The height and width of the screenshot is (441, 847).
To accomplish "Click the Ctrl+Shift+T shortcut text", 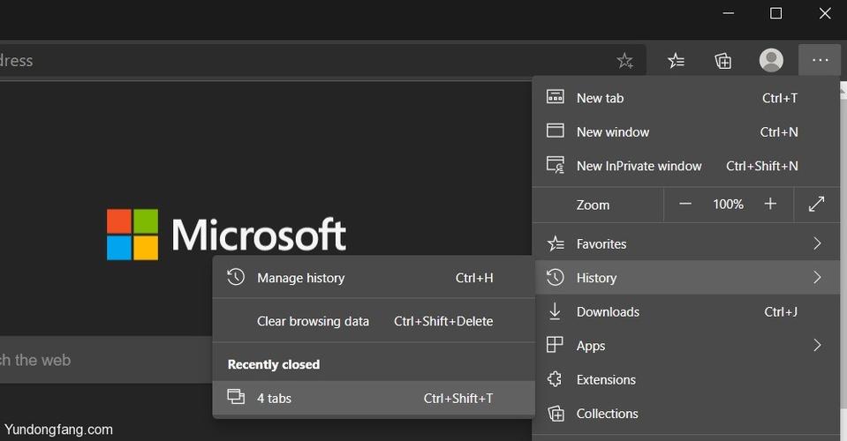I will [458, 398].
